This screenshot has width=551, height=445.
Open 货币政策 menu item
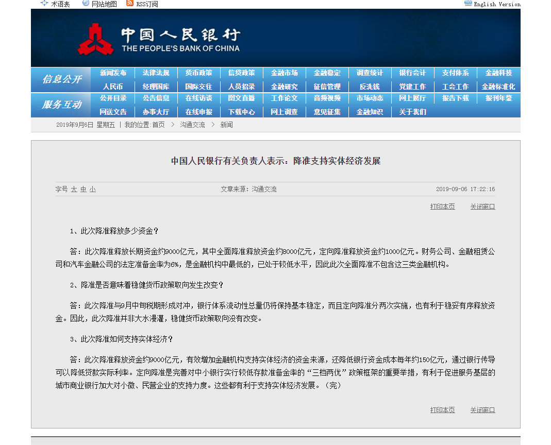point(198,73)
